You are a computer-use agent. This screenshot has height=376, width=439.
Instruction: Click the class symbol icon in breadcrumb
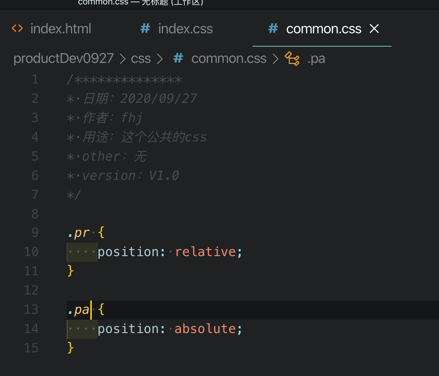coord(292,59)
